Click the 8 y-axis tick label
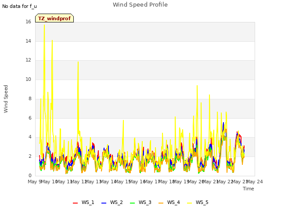This screenshot has width=281, height=211. click(30, 98)
